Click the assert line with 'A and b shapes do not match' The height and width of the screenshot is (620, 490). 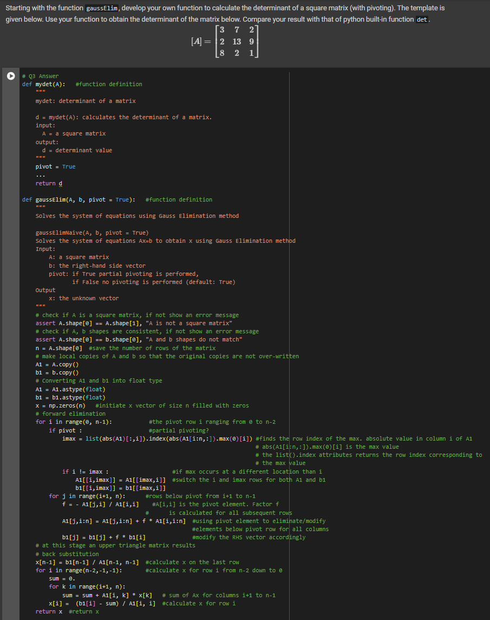click(x=139, y=340)
